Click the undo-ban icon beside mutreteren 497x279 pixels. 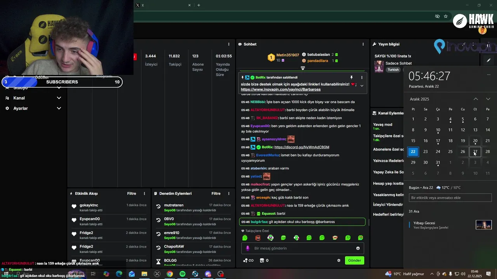click(x=158, y=207)
